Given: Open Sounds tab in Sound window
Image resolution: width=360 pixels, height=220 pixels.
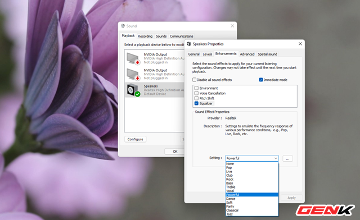Looking at the screenshot, I should pos(161,36).
